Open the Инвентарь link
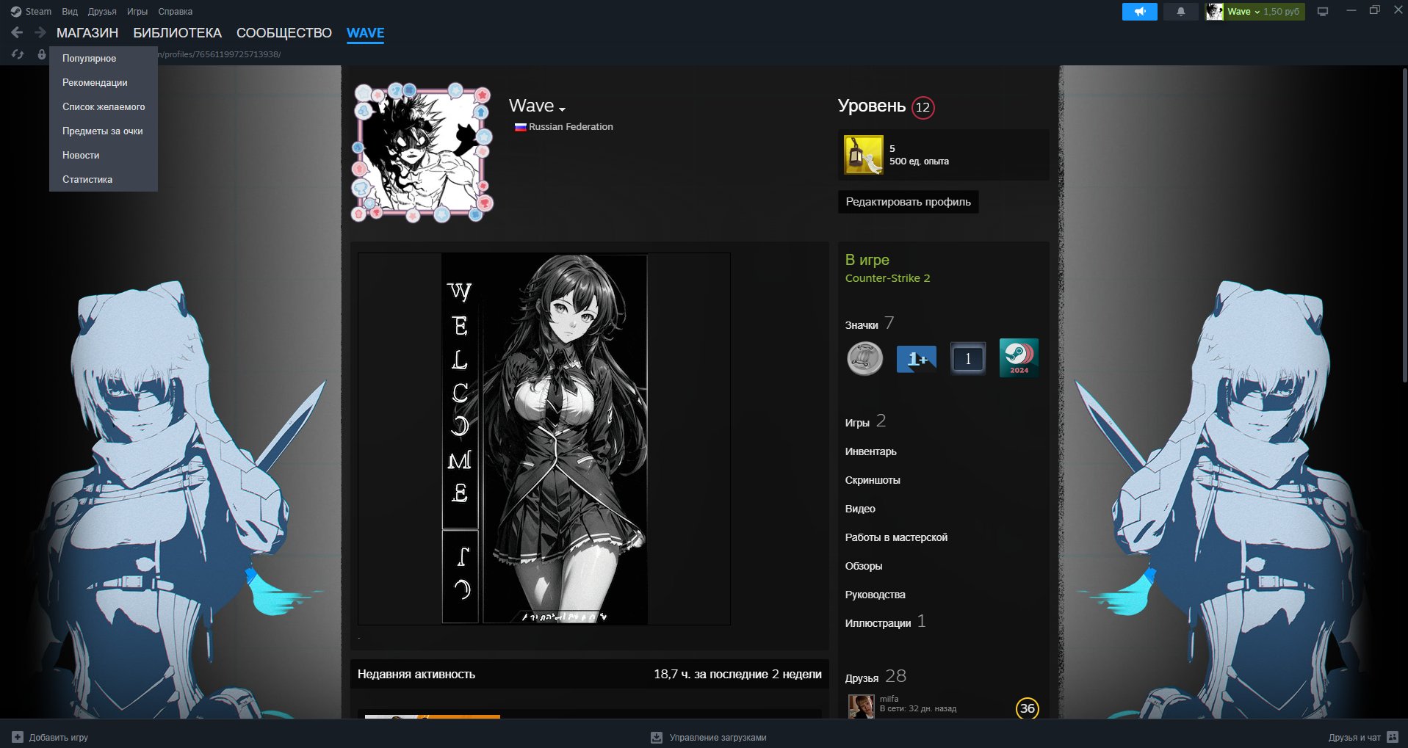 870,451
